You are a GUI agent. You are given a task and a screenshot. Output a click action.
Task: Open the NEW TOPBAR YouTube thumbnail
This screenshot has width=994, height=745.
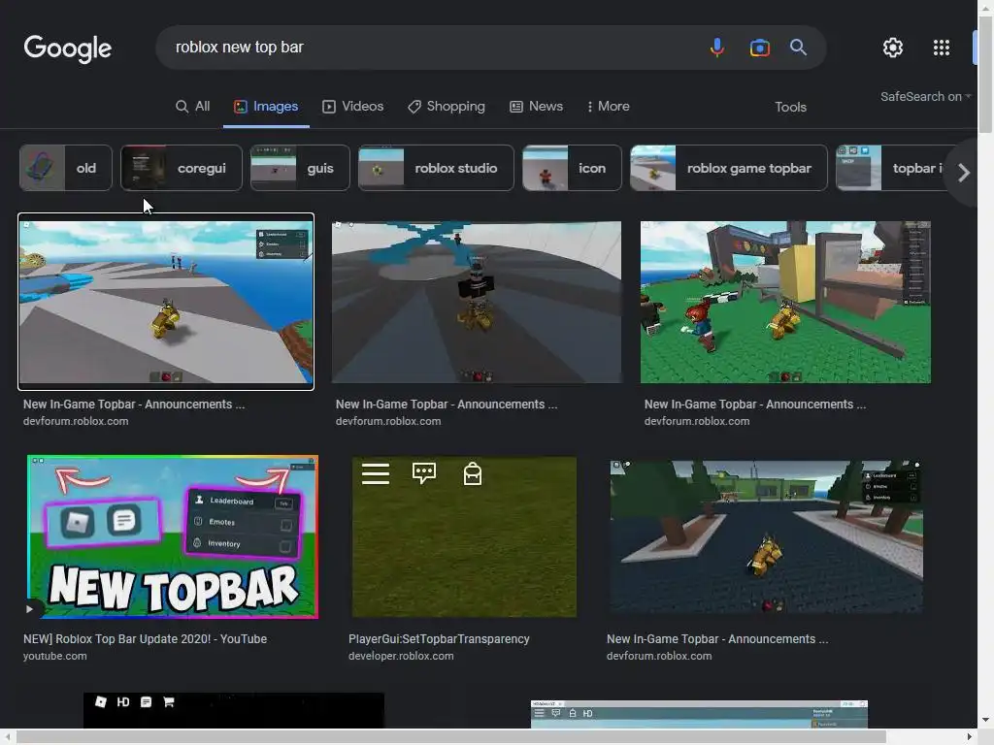[173, 536]
